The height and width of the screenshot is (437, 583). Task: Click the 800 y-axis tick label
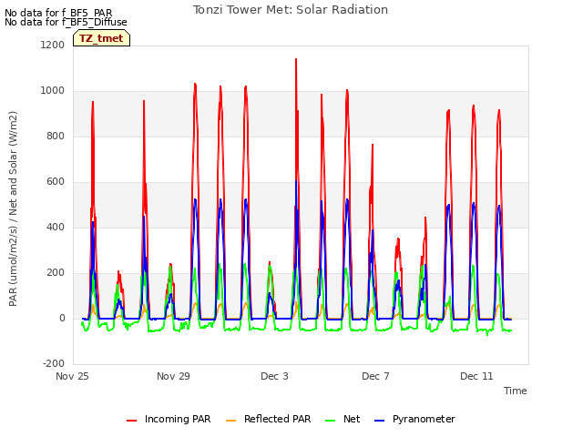click(x=56, y=136)
